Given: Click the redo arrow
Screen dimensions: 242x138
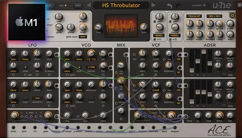Looking at the screenshot, I should [179, 6].
